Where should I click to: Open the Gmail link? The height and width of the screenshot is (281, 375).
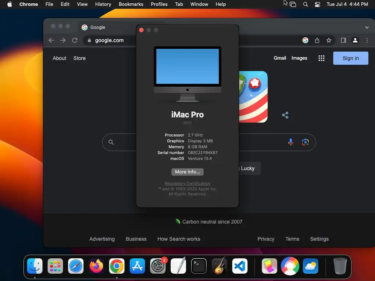pyautogui.click(x=280, y=58)
